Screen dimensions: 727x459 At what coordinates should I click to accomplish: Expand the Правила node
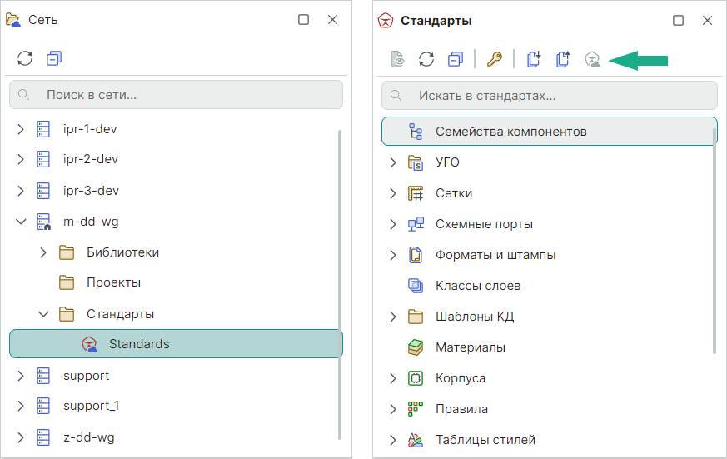(393, 409)
